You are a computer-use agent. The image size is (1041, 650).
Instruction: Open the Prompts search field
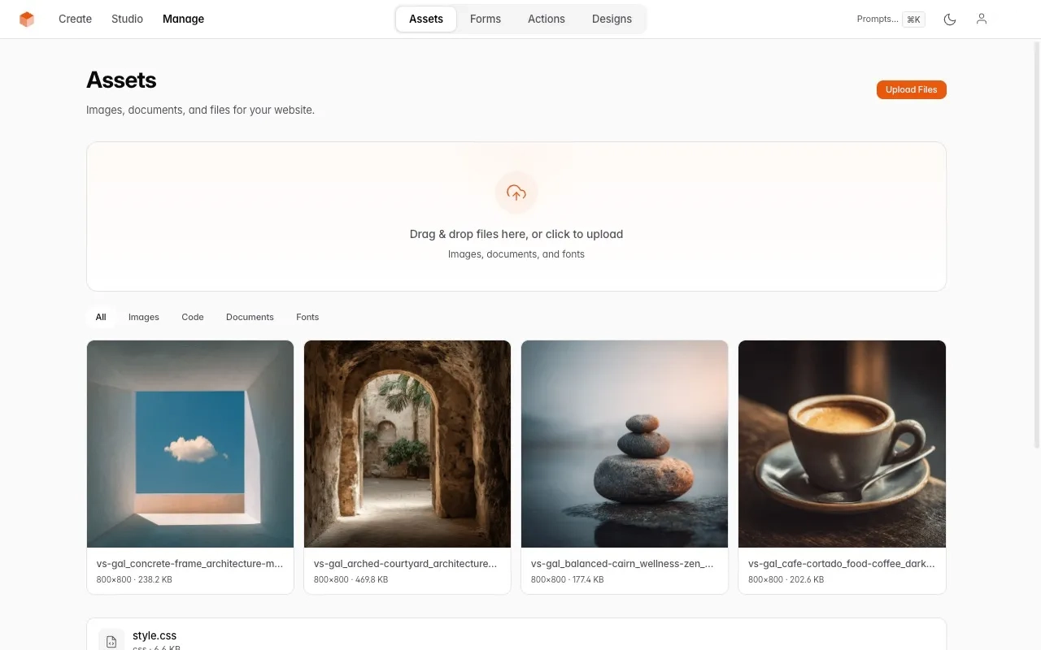pyautogui.click(x=877, y=19)
